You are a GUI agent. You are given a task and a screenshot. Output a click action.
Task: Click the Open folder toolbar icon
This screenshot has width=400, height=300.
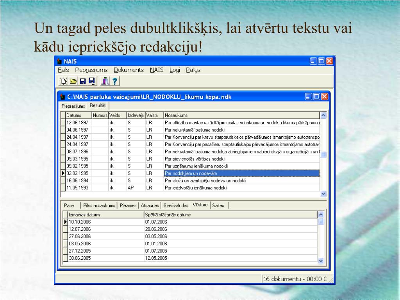(73, 81)
